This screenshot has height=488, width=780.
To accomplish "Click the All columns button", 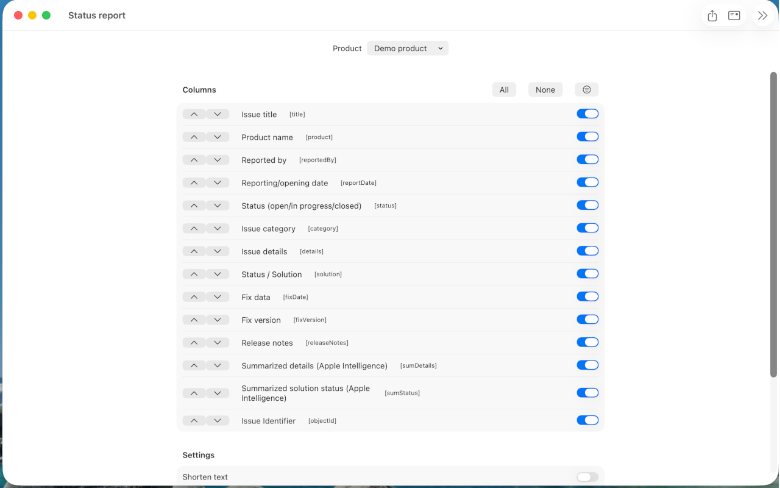I will [x=504, y=90].
